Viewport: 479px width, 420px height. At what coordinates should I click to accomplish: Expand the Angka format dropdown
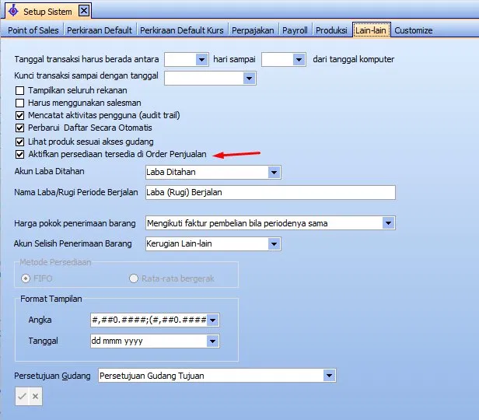point(212,320)
